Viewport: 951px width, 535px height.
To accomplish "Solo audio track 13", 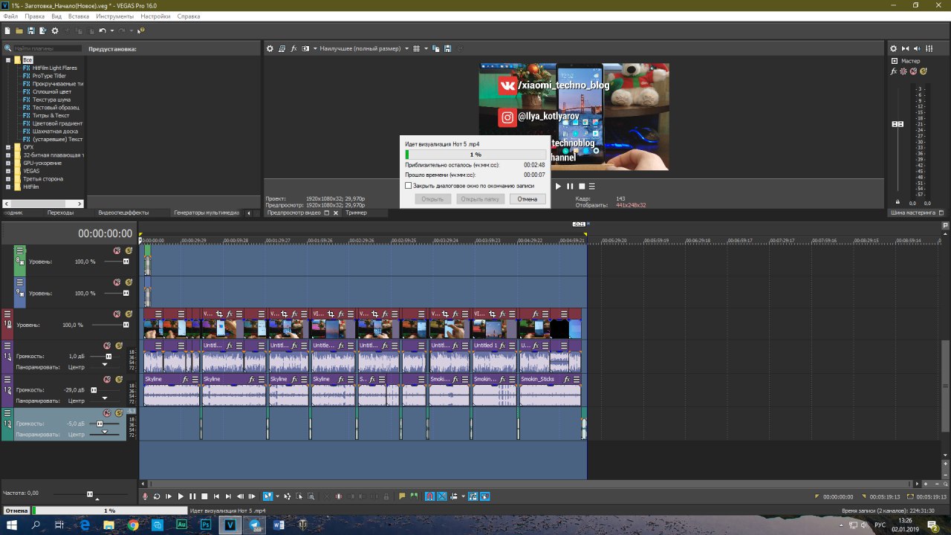I will 119,413.
